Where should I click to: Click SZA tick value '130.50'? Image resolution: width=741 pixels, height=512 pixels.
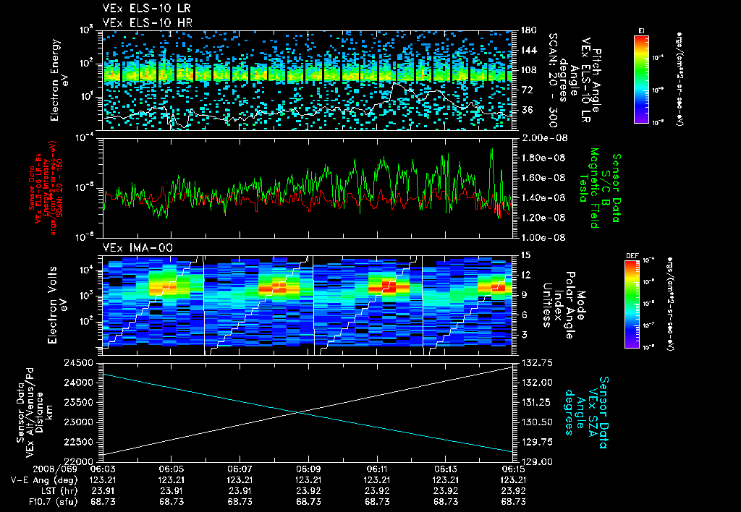coord(537,422)
